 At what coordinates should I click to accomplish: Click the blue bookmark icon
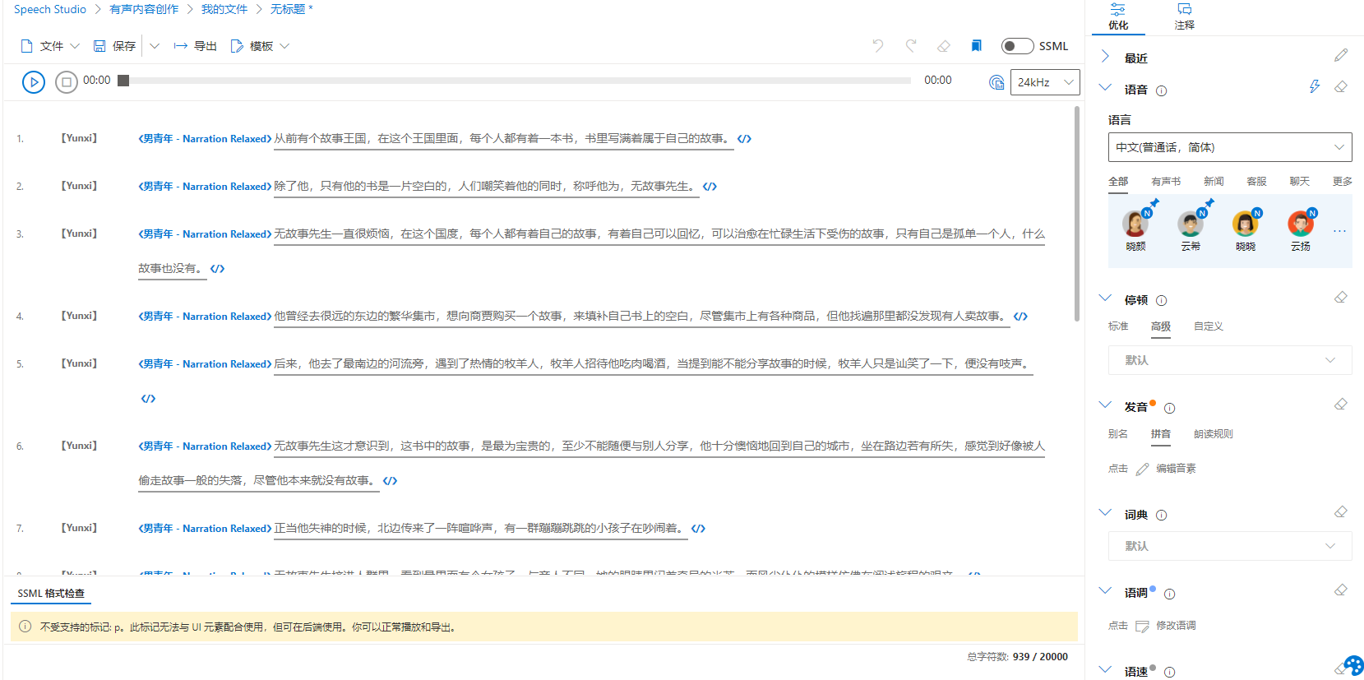click(x=976, y=46)
